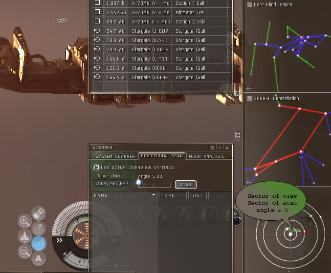Toggle the autopilot A button
Screen dimensions: 331x273
click(x=39, y=258)
